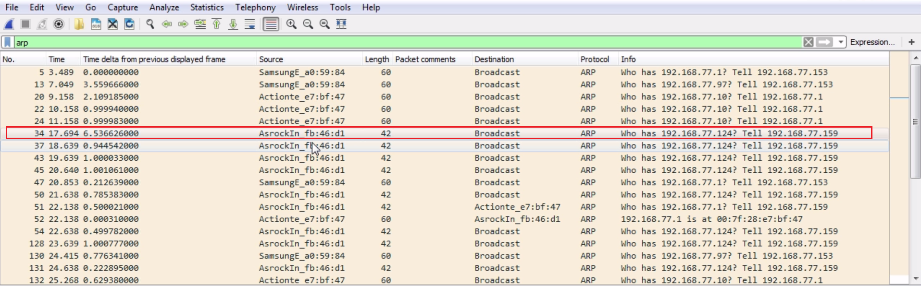Select packet number 5 row
Screen dimensions: 921x286
click(x=445, y=72)
